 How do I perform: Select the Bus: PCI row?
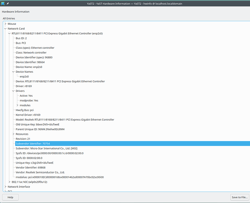21,43
